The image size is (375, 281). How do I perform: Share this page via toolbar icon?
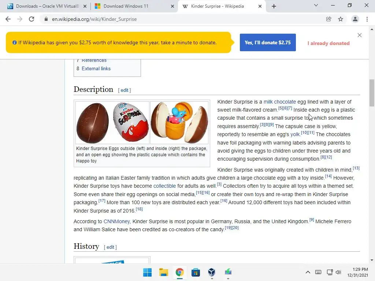[x=328, y=19]
